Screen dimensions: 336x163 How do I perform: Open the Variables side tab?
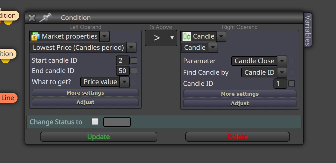(x=308, y=30)
